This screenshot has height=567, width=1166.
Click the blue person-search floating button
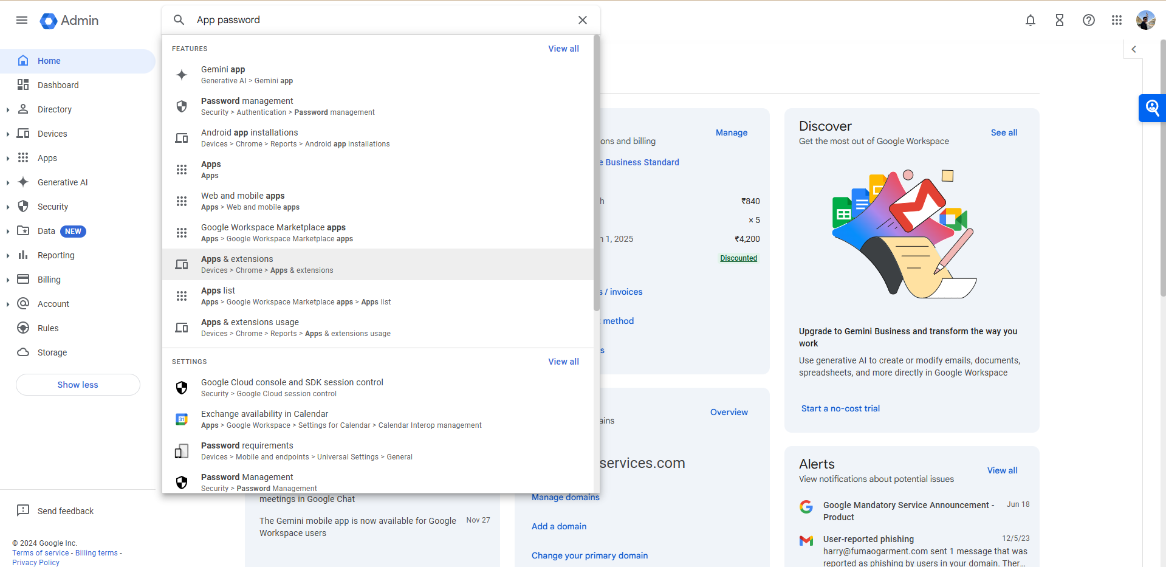tap(1152, 108)
